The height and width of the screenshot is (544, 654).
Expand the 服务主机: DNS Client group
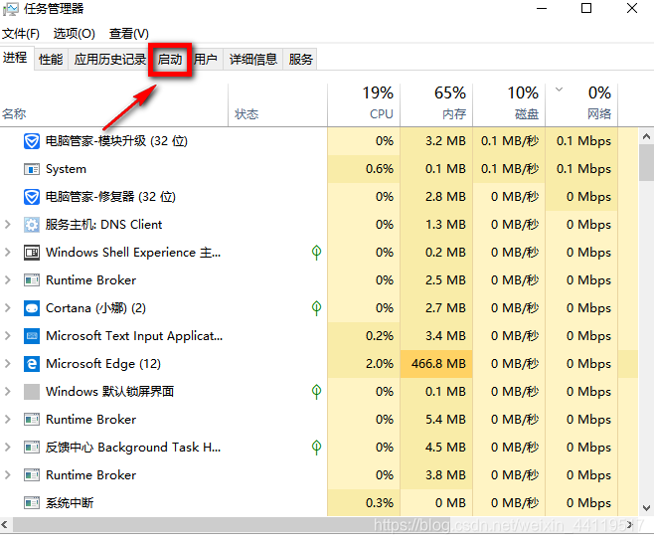pyautogui.click(x=8, y=225)
